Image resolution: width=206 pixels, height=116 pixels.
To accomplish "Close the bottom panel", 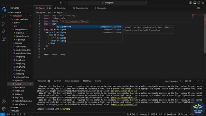I will (x=202, y=81).
